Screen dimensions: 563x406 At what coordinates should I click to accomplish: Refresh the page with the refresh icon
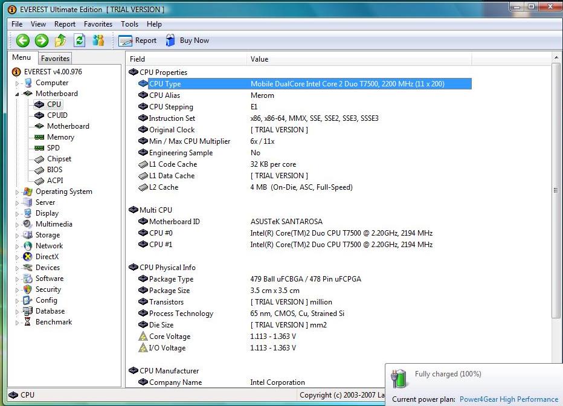click(x=79, y=40)
